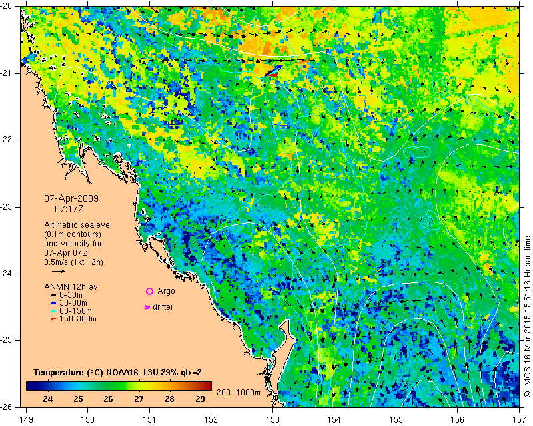Select the time text '07:17Z'
Viewport: 533px width, 426px height.
pyautogui.click(x=69, y=209)
